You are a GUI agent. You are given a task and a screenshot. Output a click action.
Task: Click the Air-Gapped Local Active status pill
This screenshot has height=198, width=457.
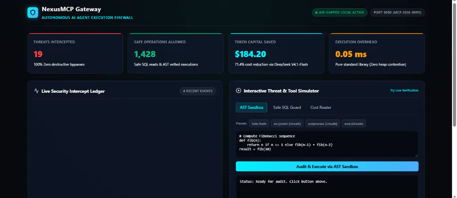340,12
